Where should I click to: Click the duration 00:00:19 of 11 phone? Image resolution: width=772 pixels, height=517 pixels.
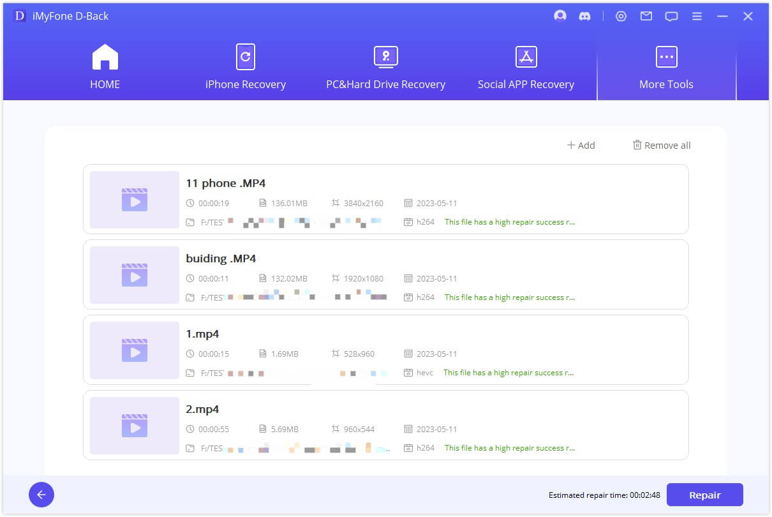click(x=213, y=204)
